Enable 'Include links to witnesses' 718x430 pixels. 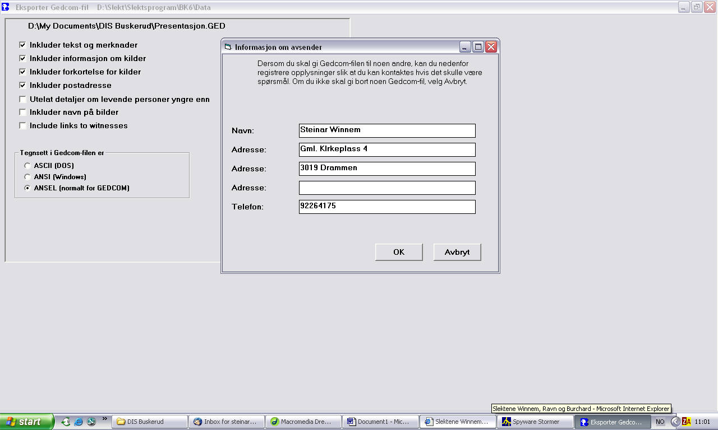23,125
